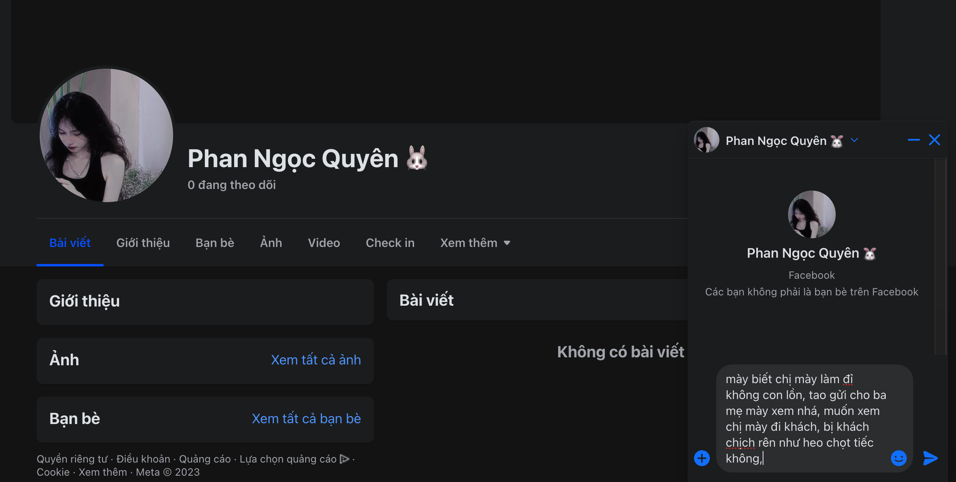This screenshot has width=956, height=482.
Task: Switch to the Giới thiệu tab
Action: coord(143,243)
